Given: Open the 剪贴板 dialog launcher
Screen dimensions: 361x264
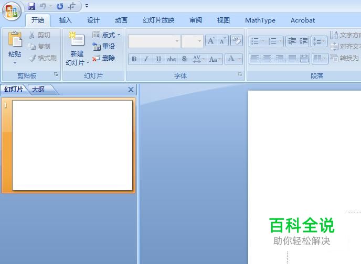Looking at the screenshot, I should [x=56, y=74].
